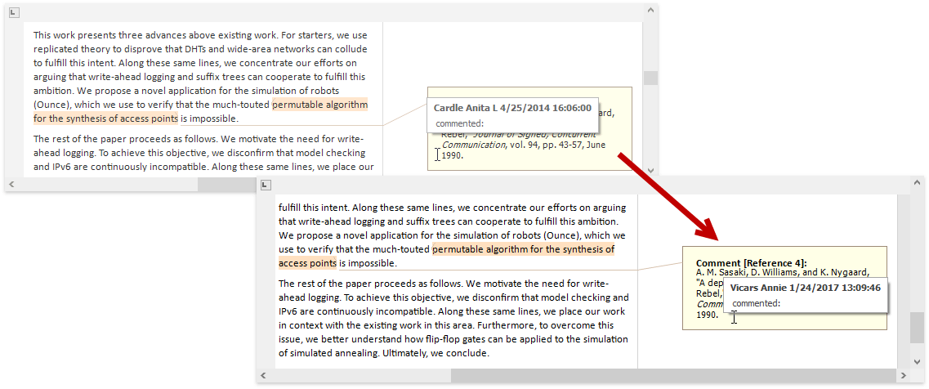
Task: Click 'simulated annealing. Ultimately, we conclude.' line
Action: tap(383, 353)
